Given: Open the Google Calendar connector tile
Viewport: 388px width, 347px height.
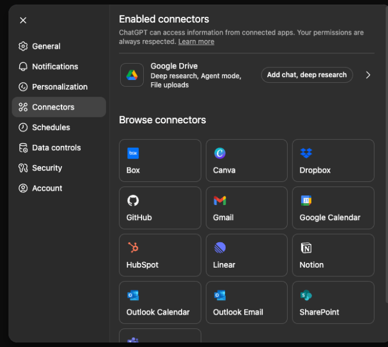Looking at the screenshot, I should [333, 208].
